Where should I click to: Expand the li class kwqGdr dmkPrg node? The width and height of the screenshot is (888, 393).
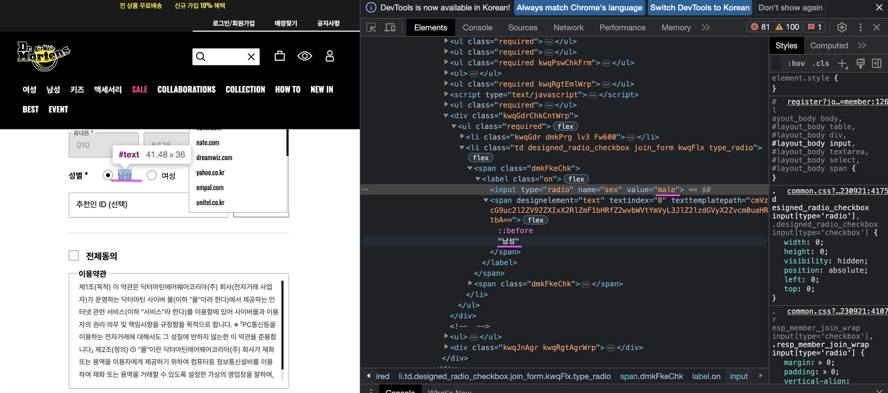point(462,137)
